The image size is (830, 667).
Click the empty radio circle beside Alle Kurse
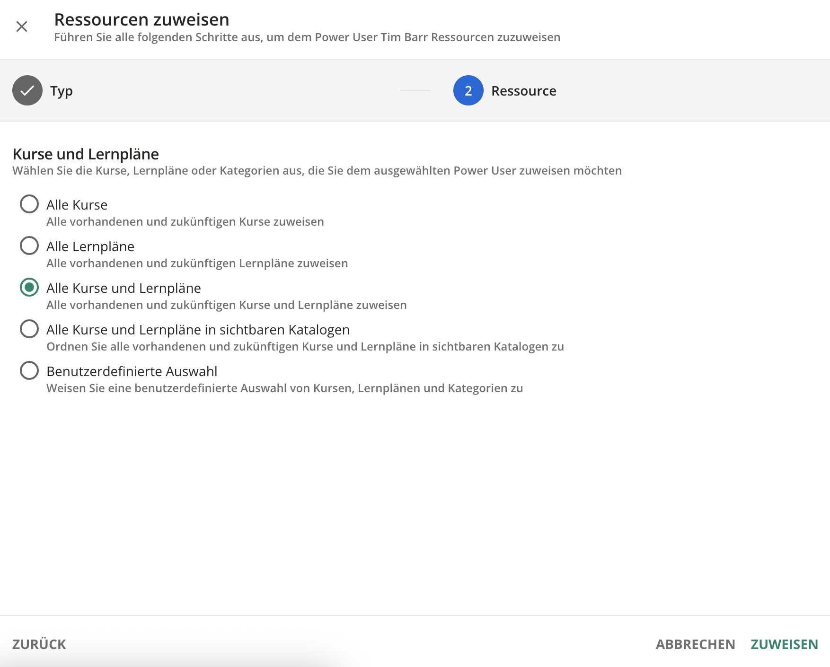pyautogui.click(x=29, y=204)
